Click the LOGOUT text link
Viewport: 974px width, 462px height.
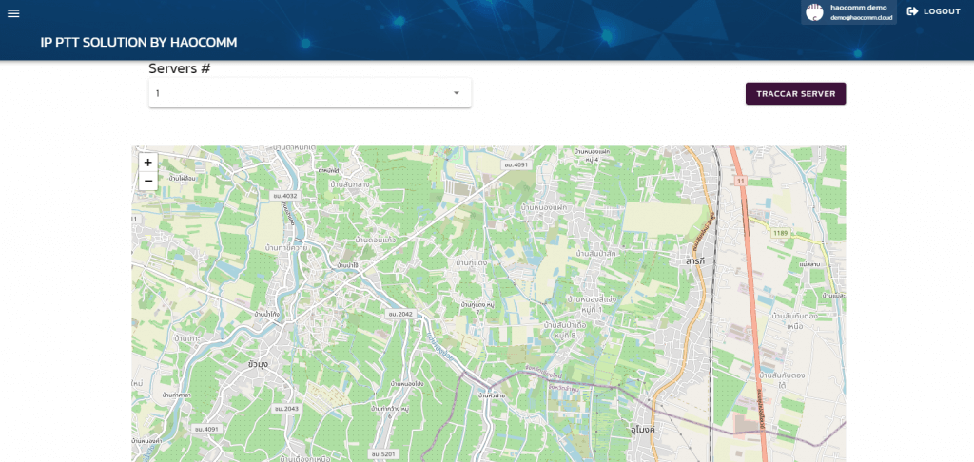point(942,11)
